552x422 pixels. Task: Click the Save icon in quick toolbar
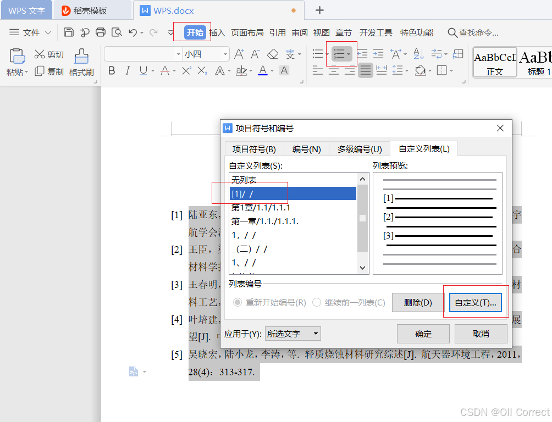click(68, 32)
